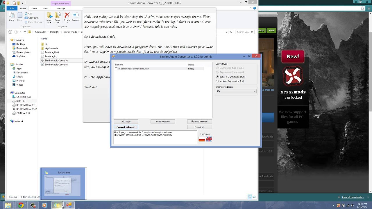Click Paste shortcut in Clipboard group
The image size is (372, 209).
33,22
